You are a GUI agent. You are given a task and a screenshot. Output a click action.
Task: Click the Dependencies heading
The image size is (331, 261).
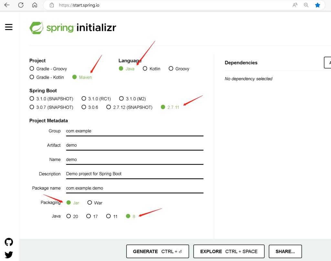pyautogui.click(x=241, y=63)
